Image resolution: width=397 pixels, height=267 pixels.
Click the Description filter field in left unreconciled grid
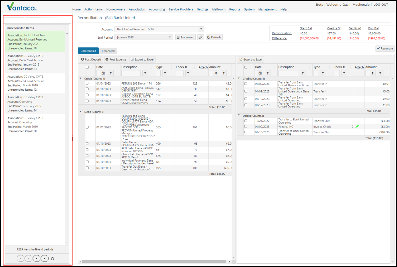131,73
